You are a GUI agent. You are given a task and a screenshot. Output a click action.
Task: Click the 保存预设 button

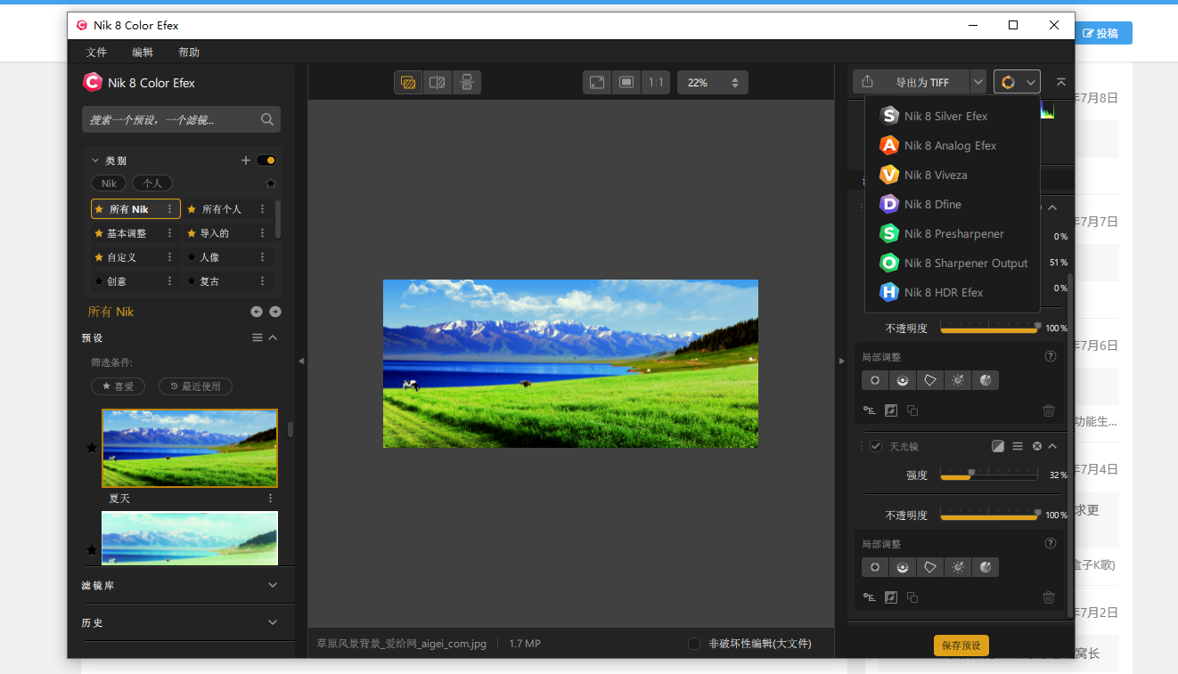[x=961, y=646]
